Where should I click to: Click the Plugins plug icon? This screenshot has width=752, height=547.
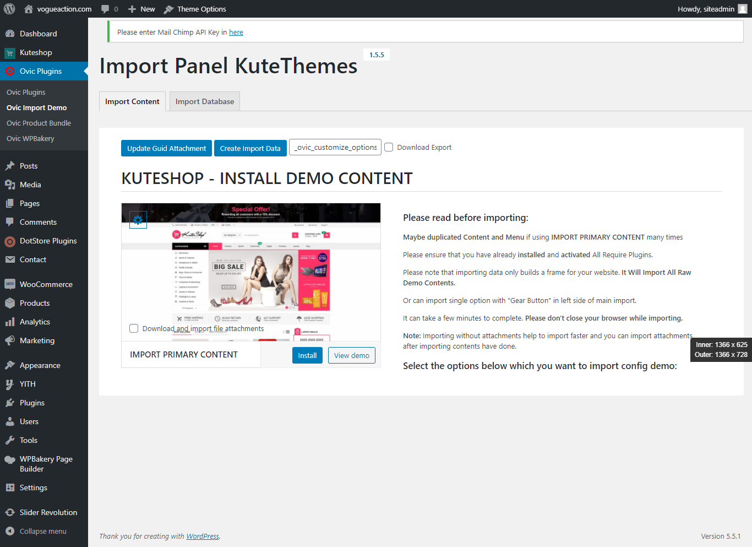click(10, 403)
